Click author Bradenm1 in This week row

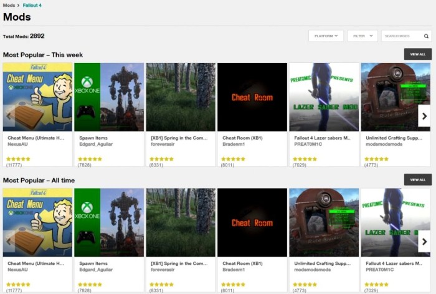(x=234, y=144)
